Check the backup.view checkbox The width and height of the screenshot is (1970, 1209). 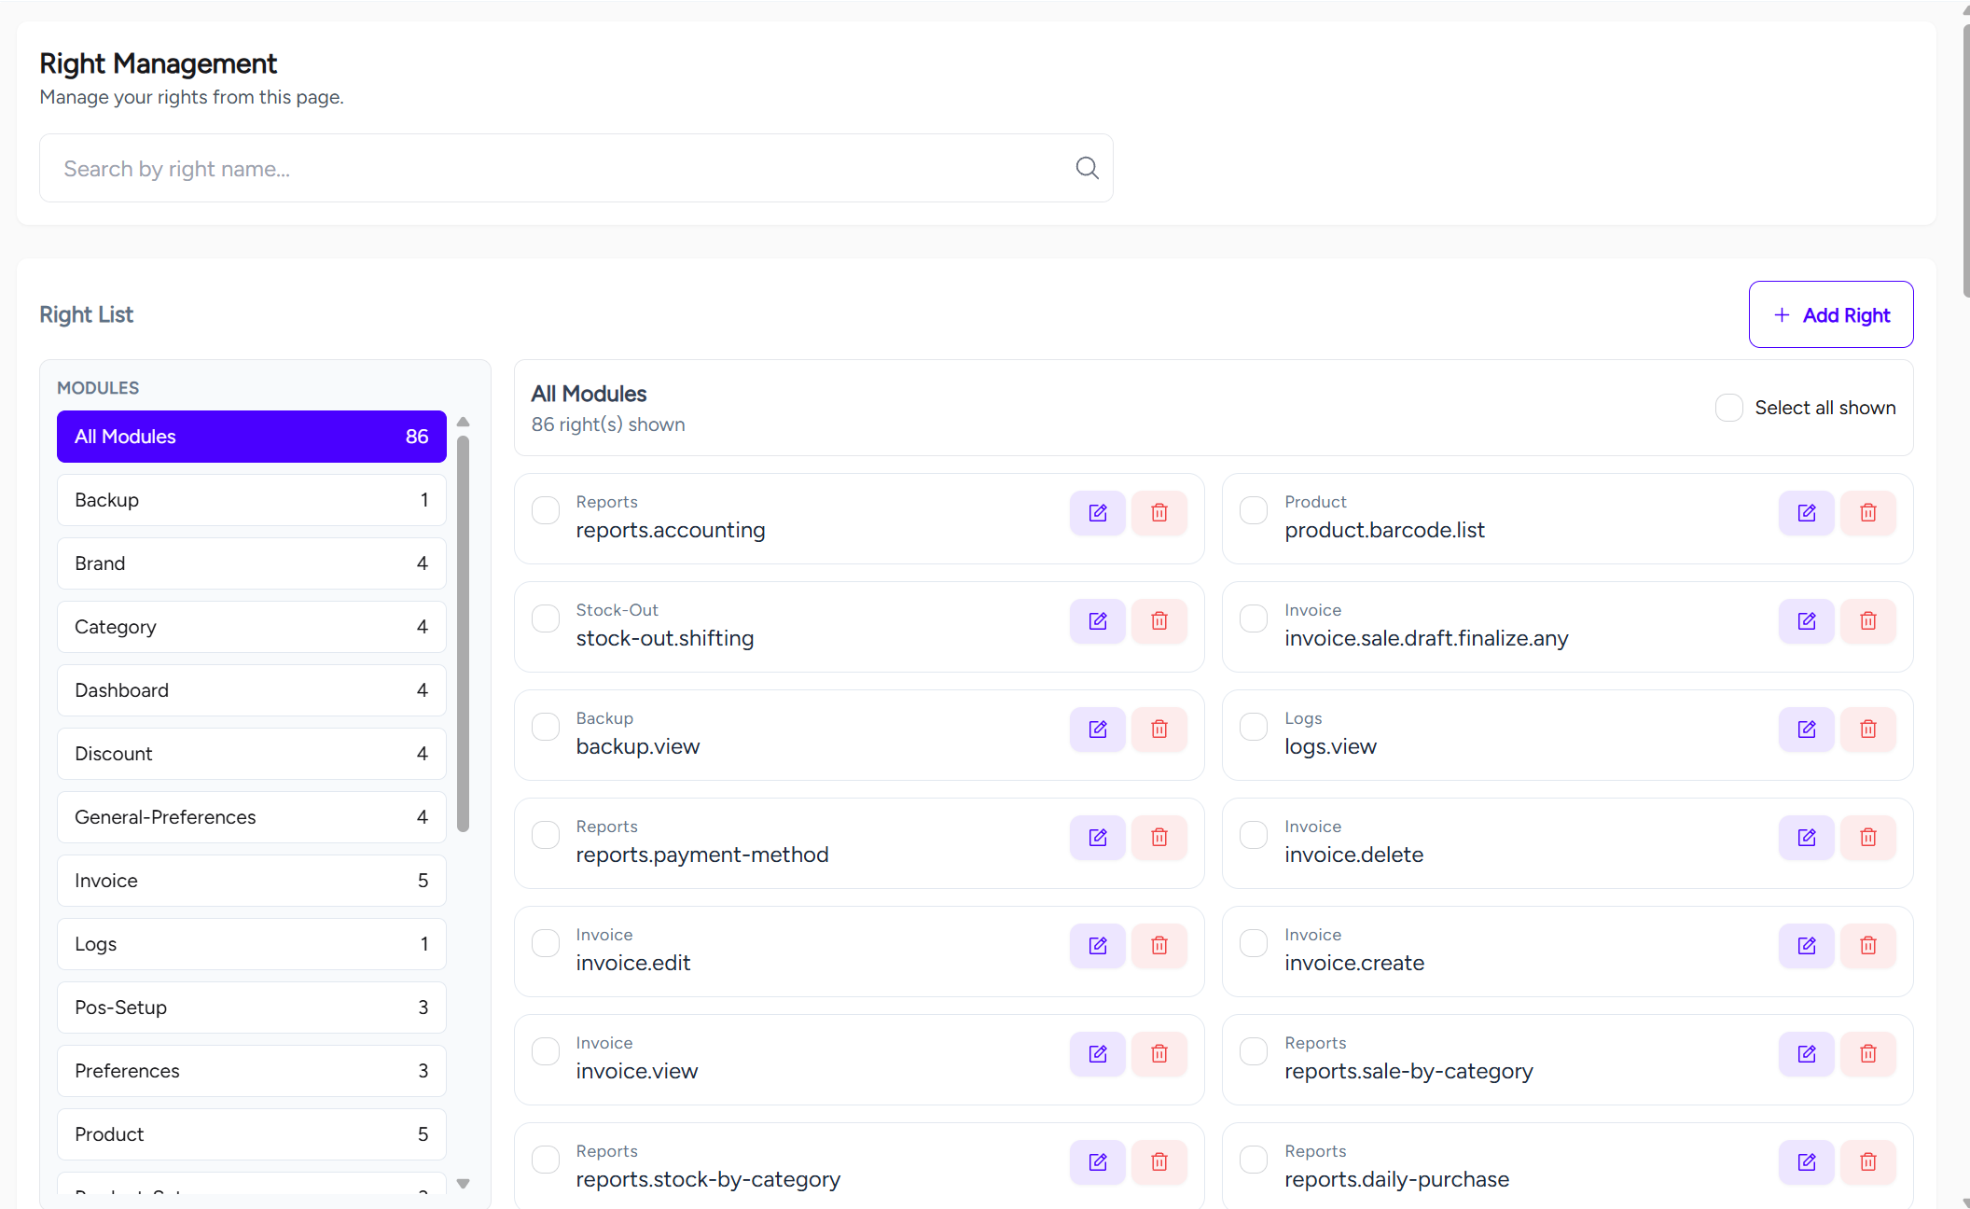pos(546,727)
